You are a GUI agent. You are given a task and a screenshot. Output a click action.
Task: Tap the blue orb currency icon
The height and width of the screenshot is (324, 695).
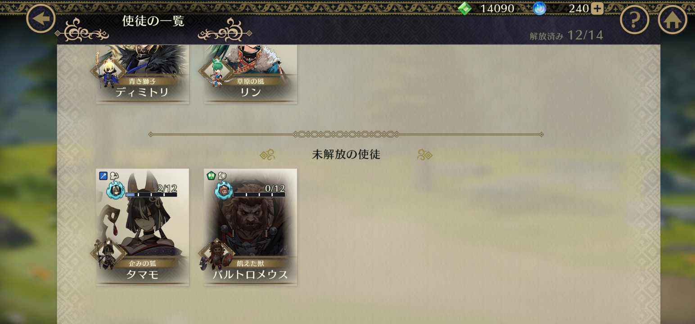pos(539,8)
